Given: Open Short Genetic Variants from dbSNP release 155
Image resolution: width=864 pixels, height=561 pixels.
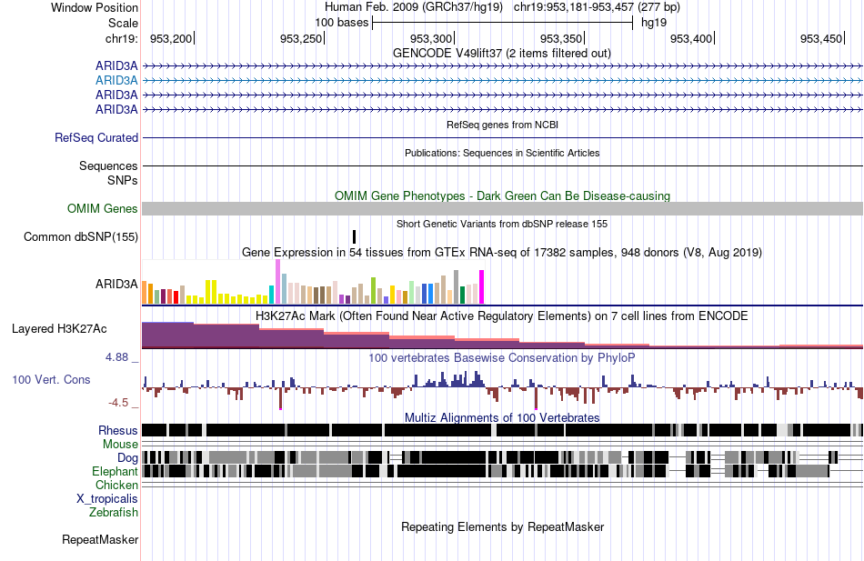Looking at the screenshot, I should (502, 225).
